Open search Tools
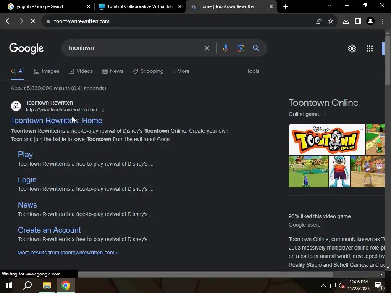Viewport: 391px width, 293px height. pos(253,71)
